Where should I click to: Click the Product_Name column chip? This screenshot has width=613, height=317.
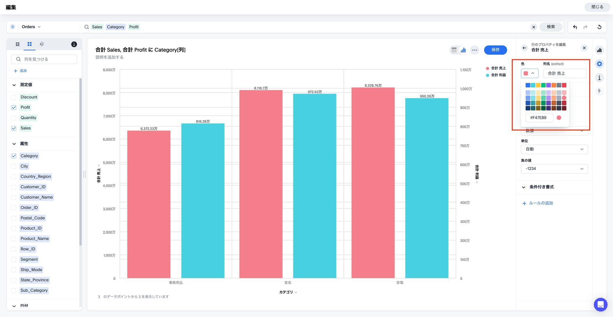pyautogui.click(x=35, y=239)
